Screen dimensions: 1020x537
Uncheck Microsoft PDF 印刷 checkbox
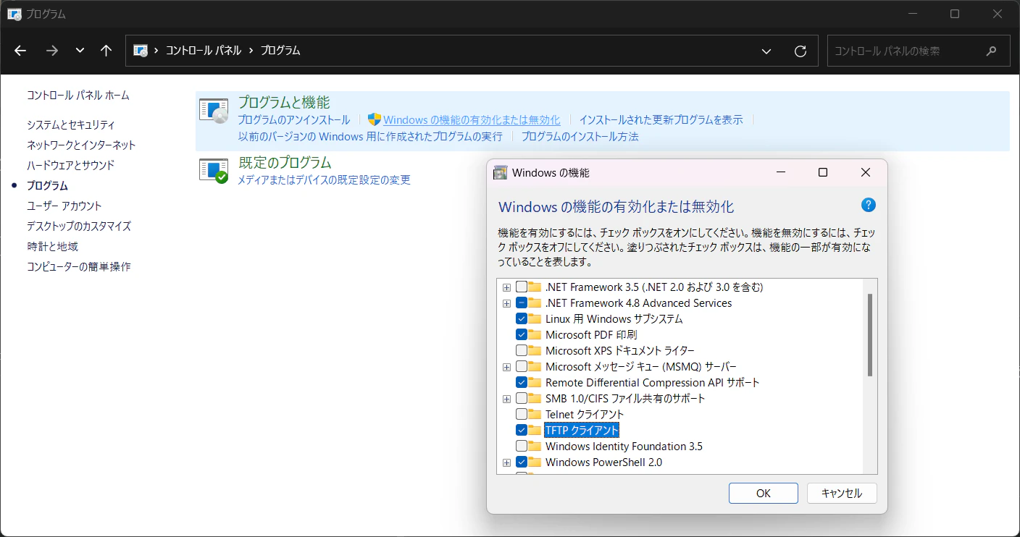(522, 335)
